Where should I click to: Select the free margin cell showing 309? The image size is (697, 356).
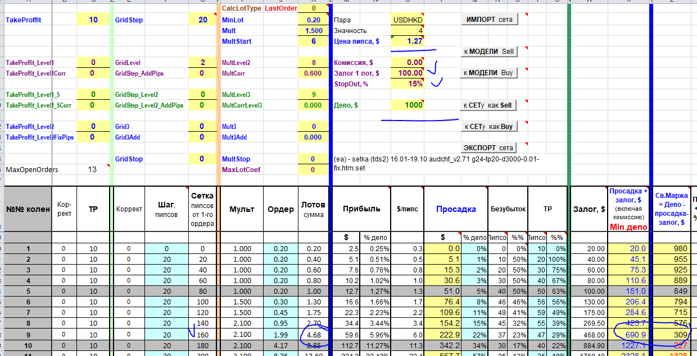point(671,334)
